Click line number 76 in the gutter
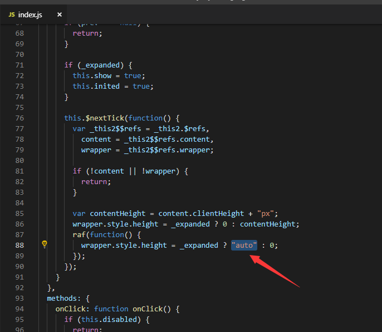The height and width of the screenshot is (332, 382). point(19,118)
